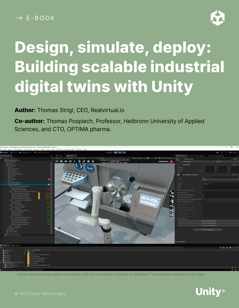This screenshot has width=239, height=308.
Task: Toggle the PLCInterface object active checkbox in Inspector
Action: [x=181, y=159]
